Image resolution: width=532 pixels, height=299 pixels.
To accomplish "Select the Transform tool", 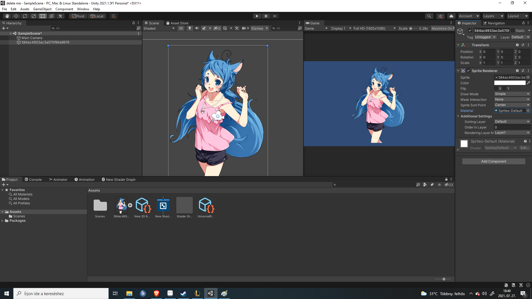I will tap(52, 16).
